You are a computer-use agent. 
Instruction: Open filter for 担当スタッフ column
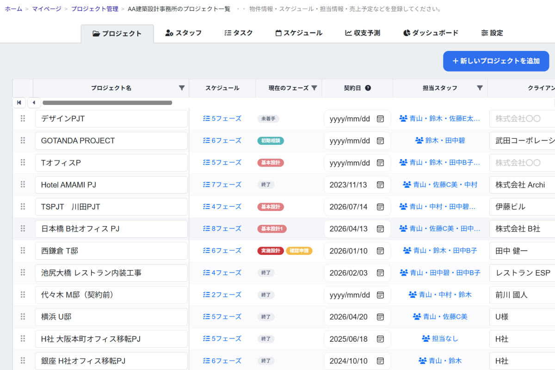tap(480, 88)
